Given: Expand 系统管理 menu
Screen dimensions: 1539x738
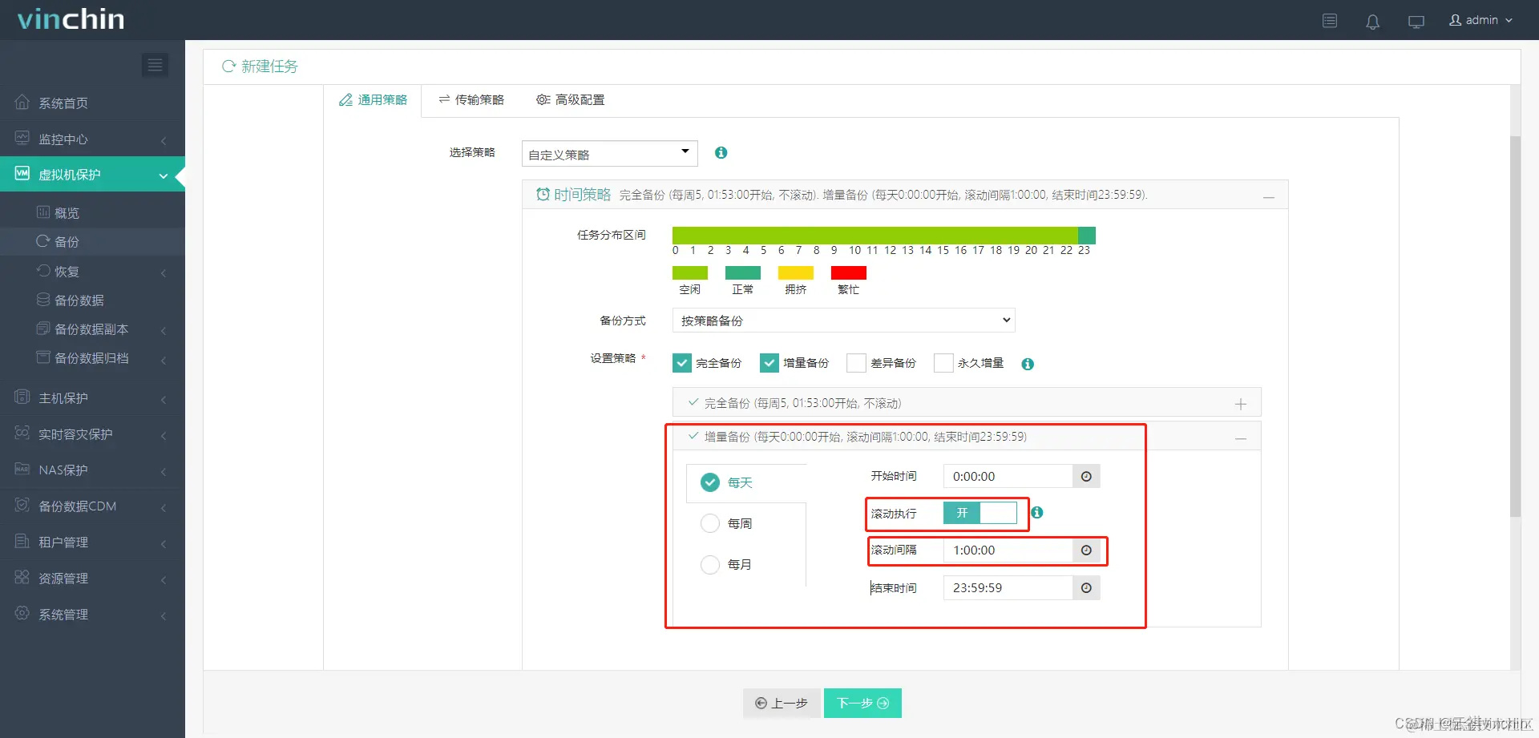Looking at the screenshot, I should pos(92,614).
